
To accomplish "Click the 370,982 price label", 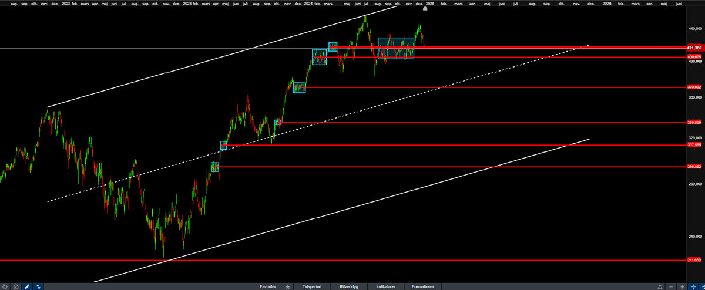I will pyautogui.click(x=695, y=87).
